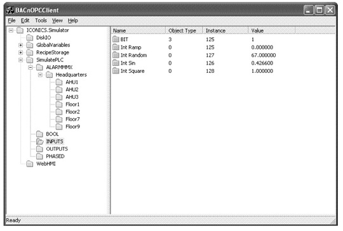Select the BOOL tree label

pos(52,134)
